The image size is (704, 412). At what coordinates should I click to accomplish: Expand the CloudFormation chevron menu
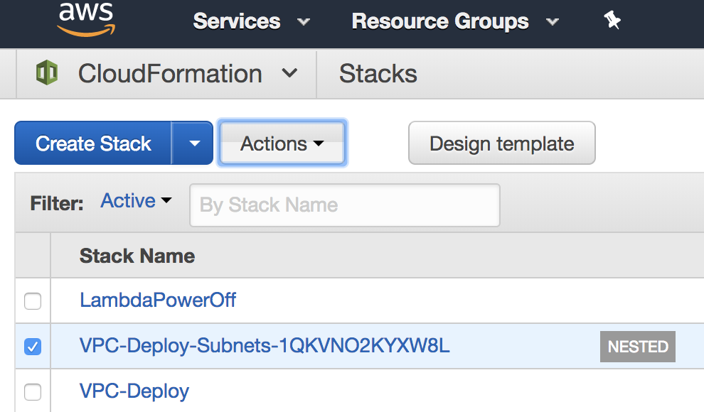tap(289, 73)
